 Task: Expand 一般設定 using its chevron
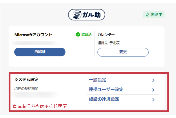153,80
